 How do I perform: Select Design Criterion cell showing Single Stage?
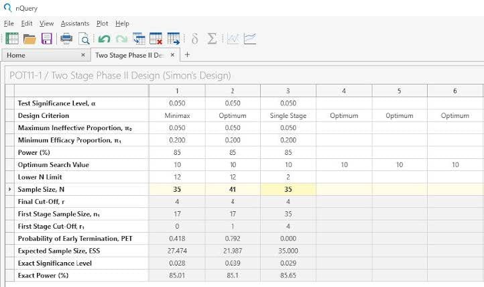click(288, 115)
